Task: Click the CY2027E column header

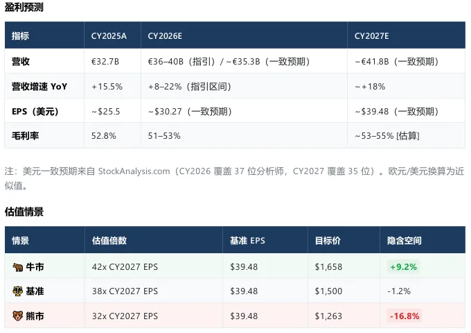Action: click(372, 35)
